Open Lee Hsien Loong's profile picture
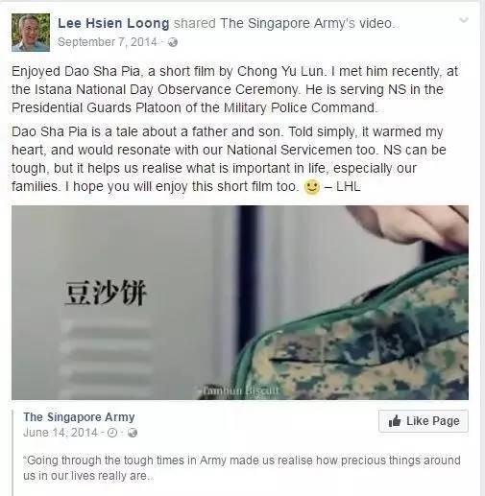This screenshot has height=496, width=485. [x=31, y=33]
